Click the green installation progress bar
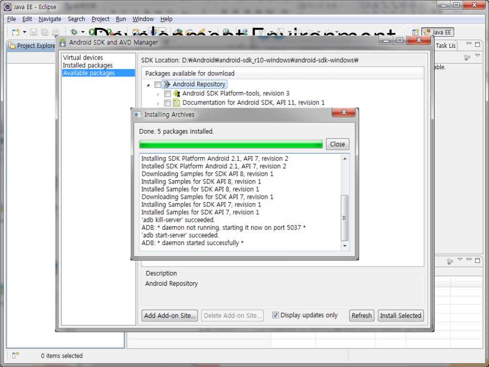This screenshot has width=489, height=367. 231,144
